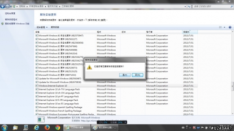Switch to the 已安裝的更新 taskbar window
This screenshot has width=234, height=131.
click(x=77, y=128)
